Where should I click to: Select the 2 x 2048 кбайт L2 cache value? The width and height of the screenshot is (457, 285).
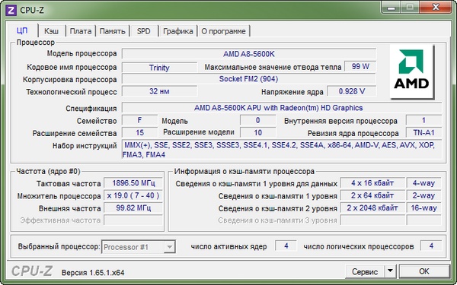[x=372, y=208]
